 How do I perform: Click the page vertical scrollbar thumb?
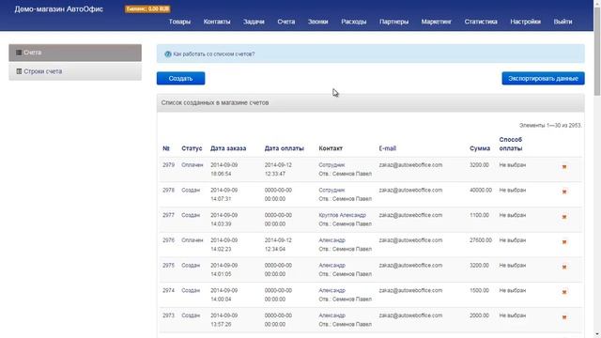click(597, 51)
